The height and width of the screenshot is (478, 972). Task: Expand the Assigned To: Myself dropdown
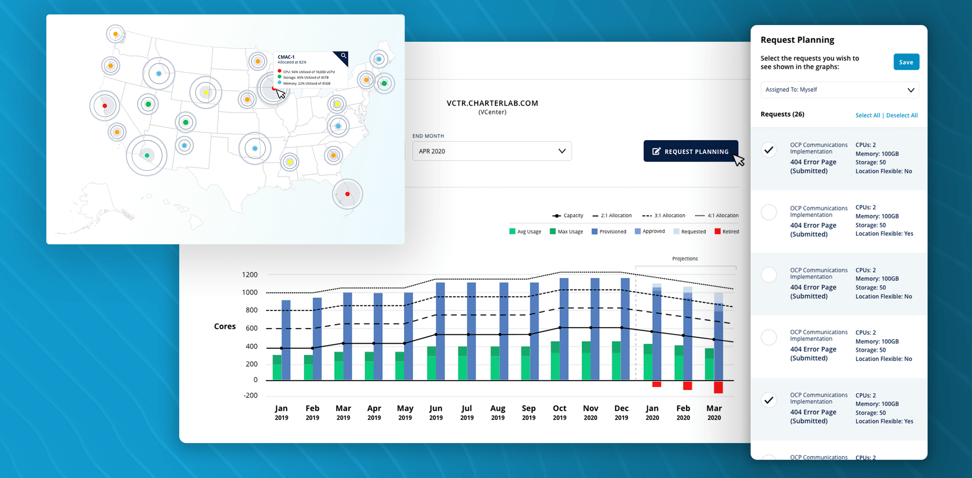coord(839,90)
